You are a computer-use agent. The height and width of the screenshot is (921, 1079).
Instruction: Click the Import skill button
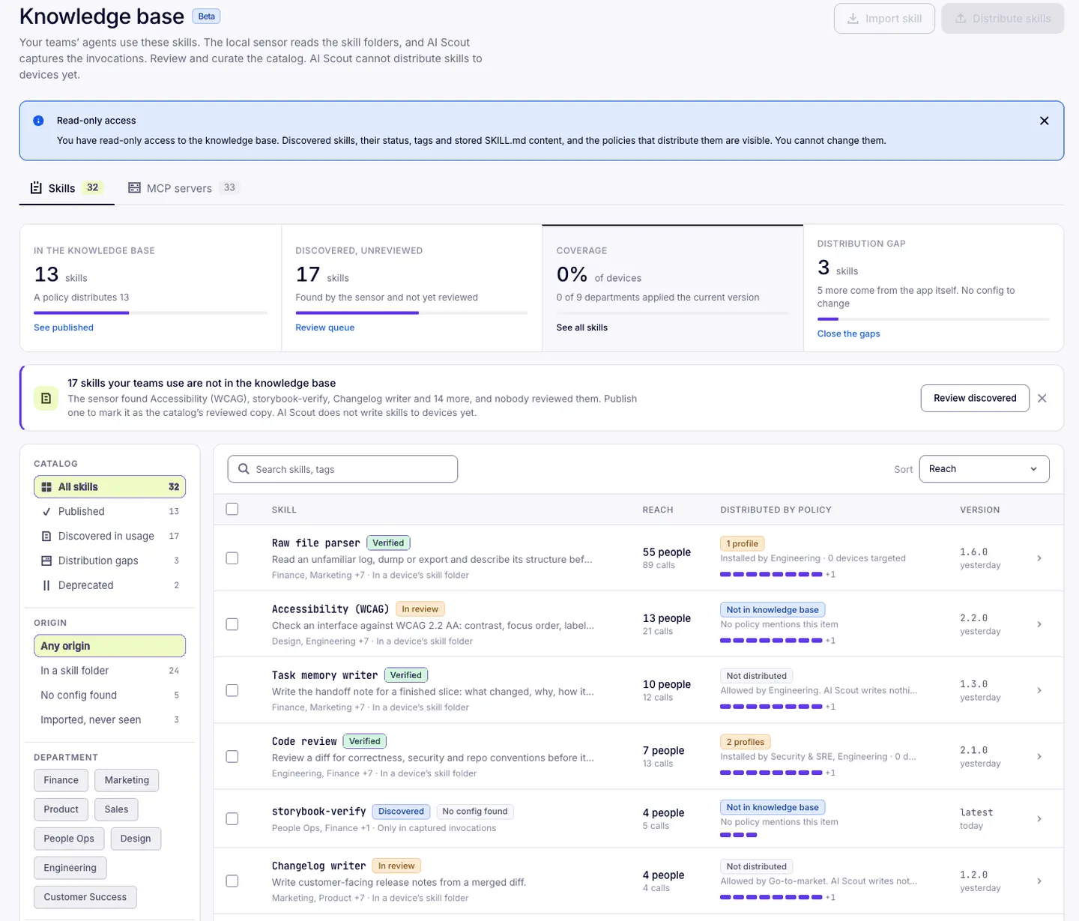(x=884, y=19)
